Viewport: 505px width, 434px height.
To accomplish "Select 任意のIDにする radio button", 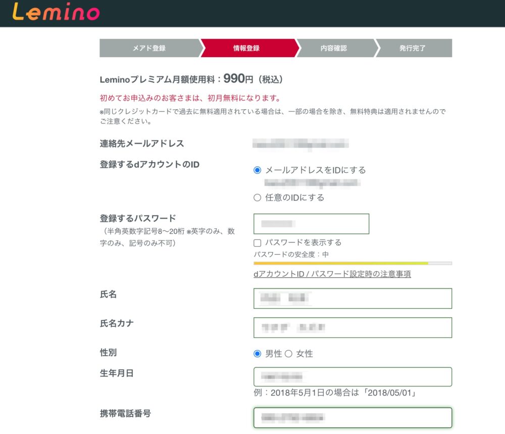I will pyautogui.click(x=258, y=198).
